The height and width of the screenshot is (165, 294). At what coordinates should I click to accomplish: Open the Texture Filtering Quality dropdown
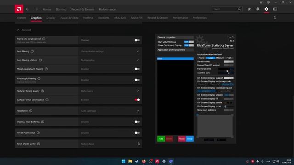138,91
